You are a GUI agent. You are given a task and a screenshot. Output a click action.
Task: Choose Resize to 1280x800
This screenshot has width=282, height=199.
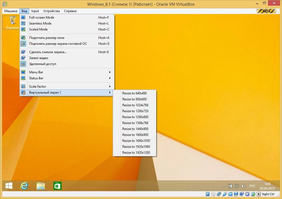(x=135, y=117)
